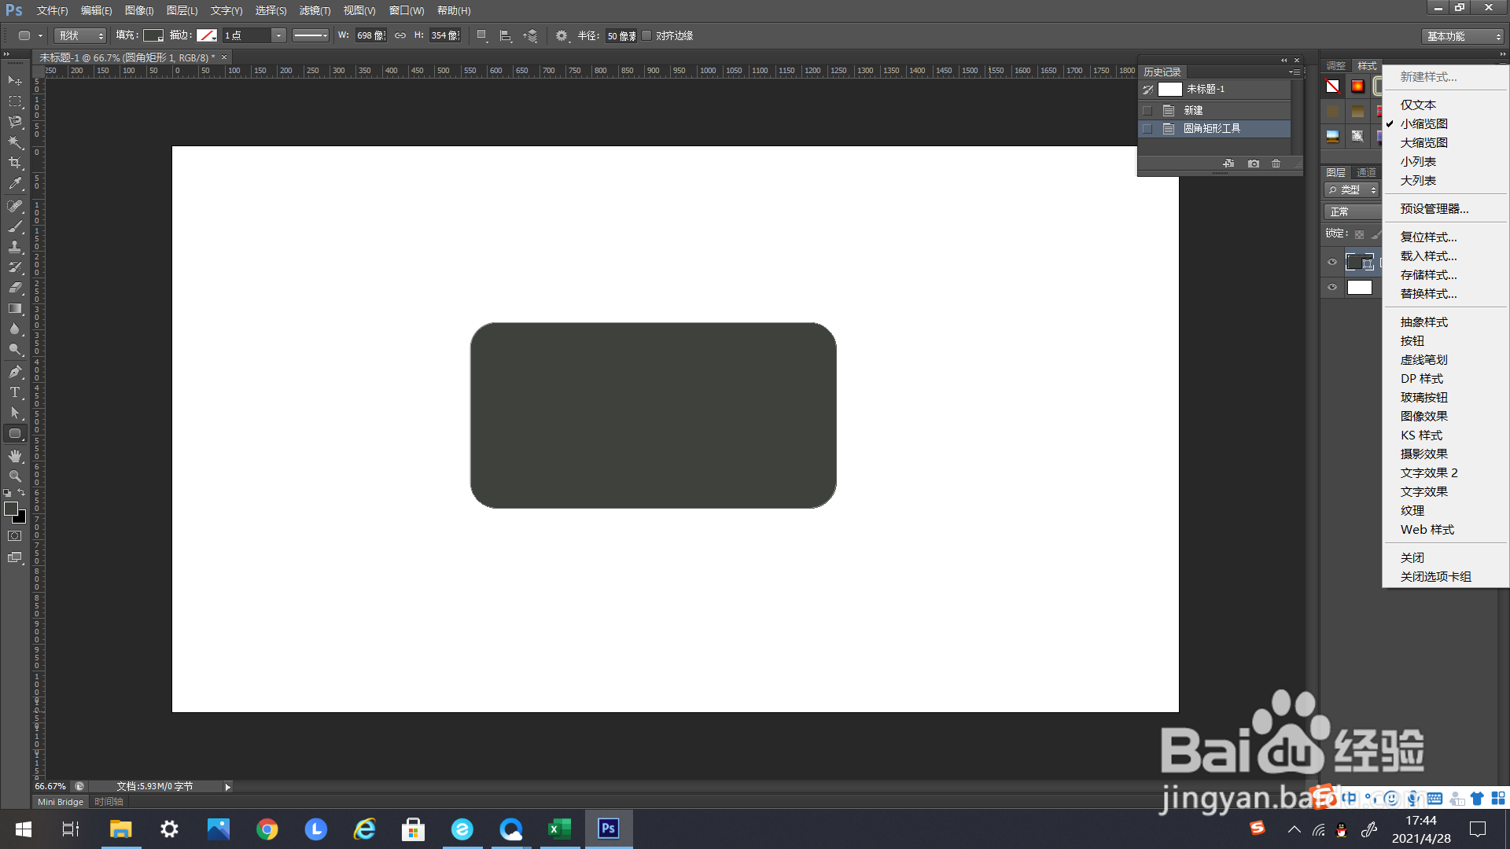Open the 形状 tool mode dropdown
This screenshot has width=1510, height=849.
click(80, 35)
